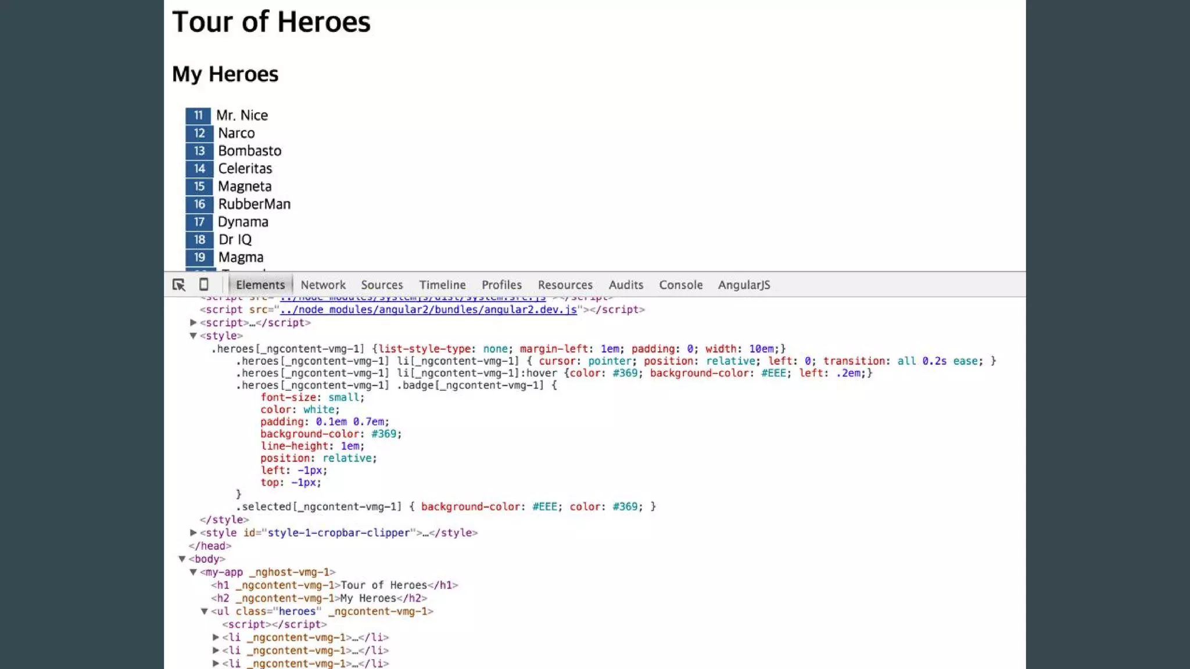This screenshot has width=1190, height=669.
Task: Switch to the Console tab
Action: (x=680, y=285)
